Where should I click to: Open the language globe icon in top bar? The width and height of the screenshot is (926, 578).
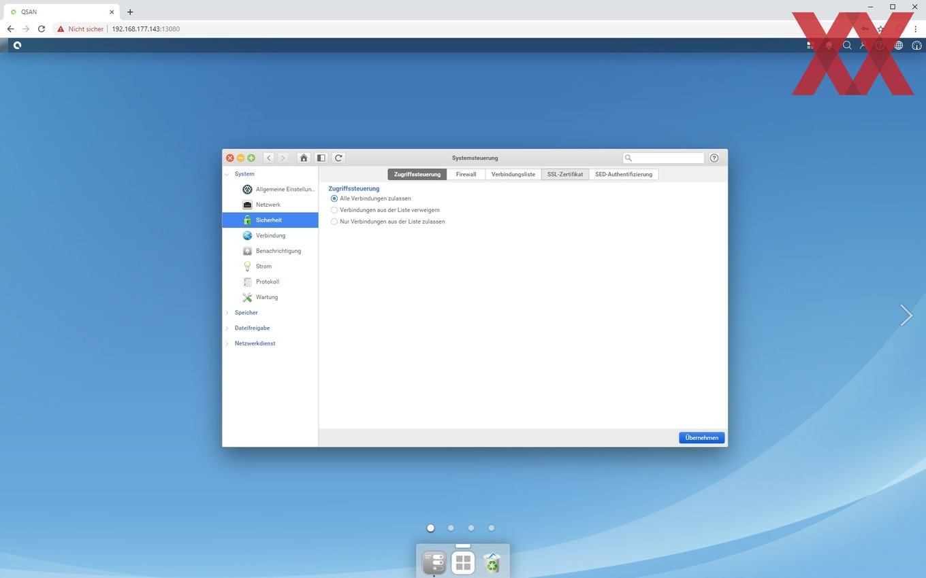[x=899, y=46]
